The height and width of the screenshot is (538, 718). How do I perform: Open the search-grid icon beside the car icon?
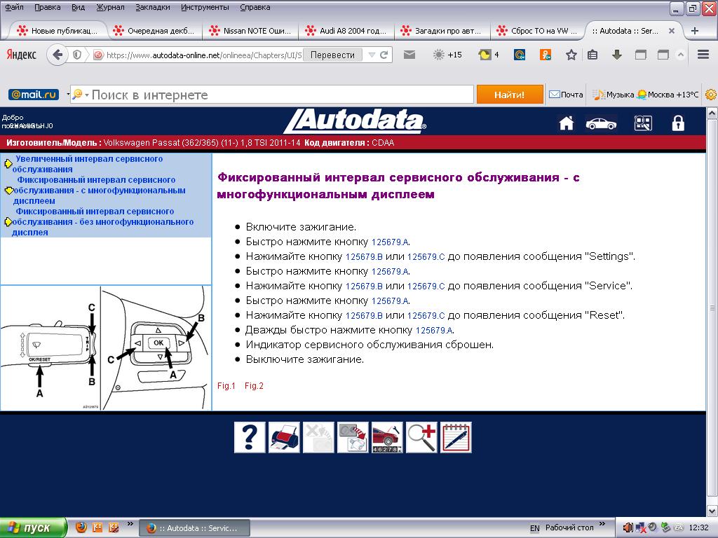pos(643,123)
